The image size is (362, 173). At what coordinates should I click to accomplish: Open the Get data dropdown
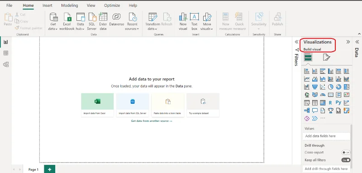click(53, 22)
